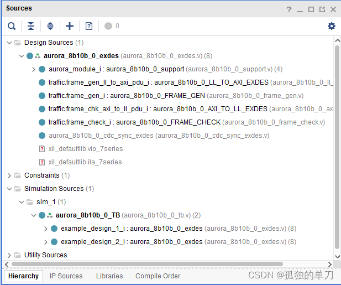This screenshot has height=285, width=341.
Task: Select traffic.frame_gen_i : aurora_8b10b_0_FRAME_GEN
Action: 127,96
